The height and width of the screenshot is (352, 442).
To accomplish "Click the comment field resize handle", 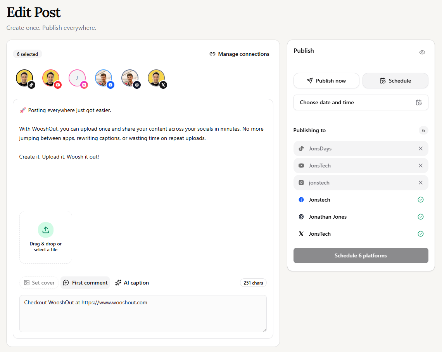I will [264, 330].
